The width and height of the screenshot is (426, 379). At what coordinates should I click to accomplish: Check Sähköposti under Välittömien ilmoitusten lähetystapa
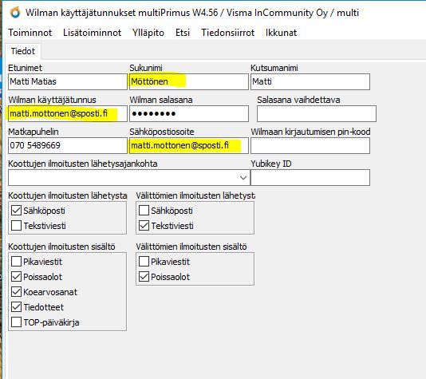pyautogui.click(x=144, y=211)
